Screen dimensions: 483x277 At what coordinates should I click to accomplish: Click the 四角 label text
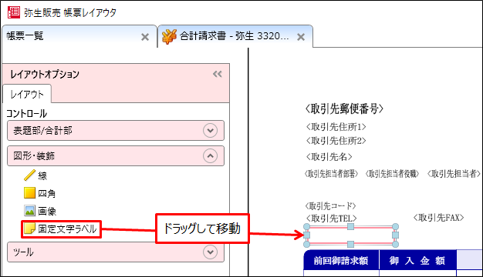(x=47, y=193)
